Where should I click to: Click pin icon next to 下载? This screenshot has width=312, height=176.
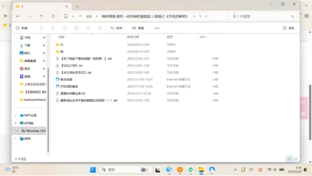tap(44, 45)
